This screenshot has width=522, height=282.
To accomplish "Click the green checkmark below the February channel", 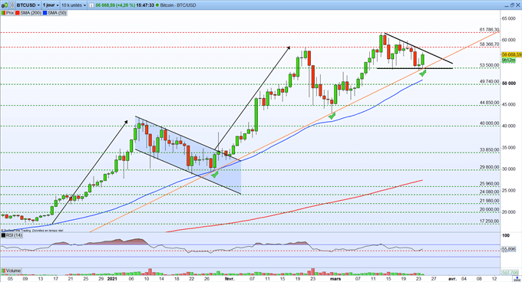I will pos(215,174).
